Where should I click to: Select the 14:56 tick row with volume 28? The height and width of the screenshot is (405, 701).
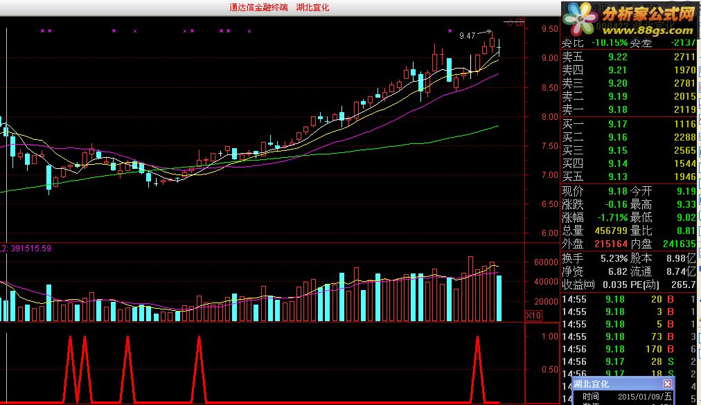coord(628,361)
